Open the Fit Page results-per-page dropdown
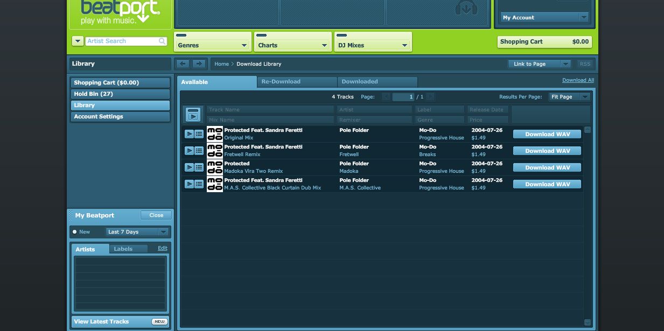 [570, 97]
